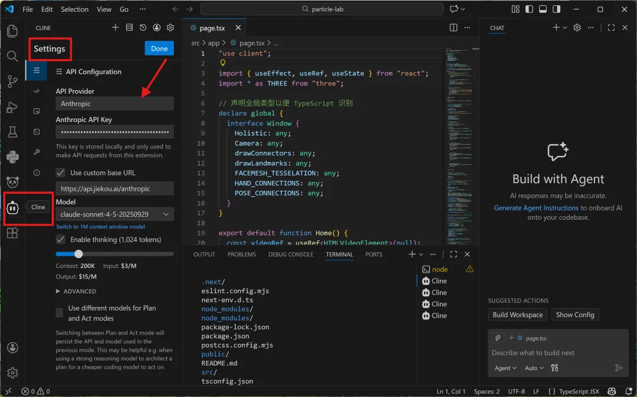Image resolution: width=637 pixels, height=397 pixels.
Task: Open chat settings gear in Chat panel
Action: tap(577, 28)
